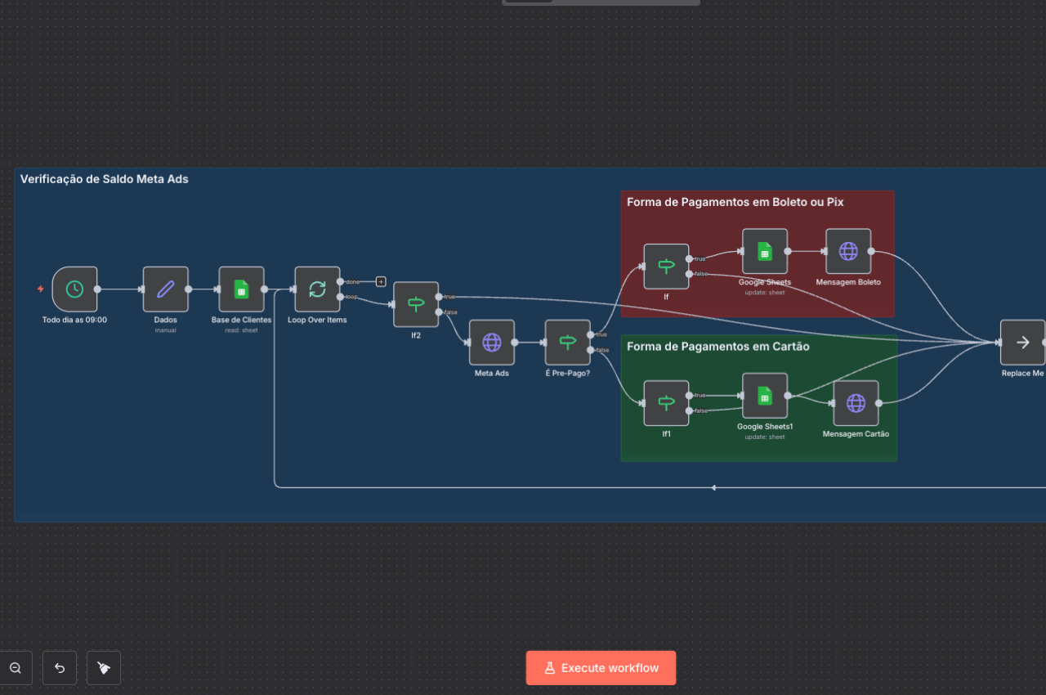Click the plus on Loop done output
This screenshot has width=1046, height=695.
pyautogui.click(x=381, y=281)
